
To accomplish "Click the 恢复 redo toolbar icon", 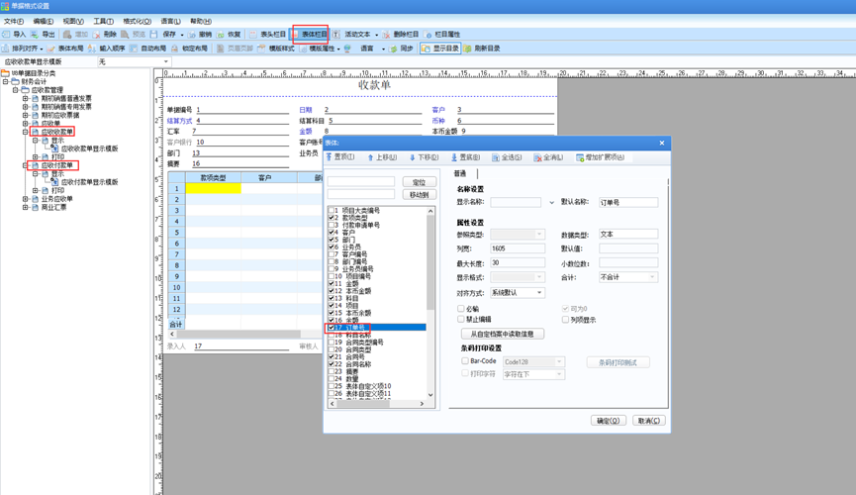I will pyautogui.click(x=220, y=35).
